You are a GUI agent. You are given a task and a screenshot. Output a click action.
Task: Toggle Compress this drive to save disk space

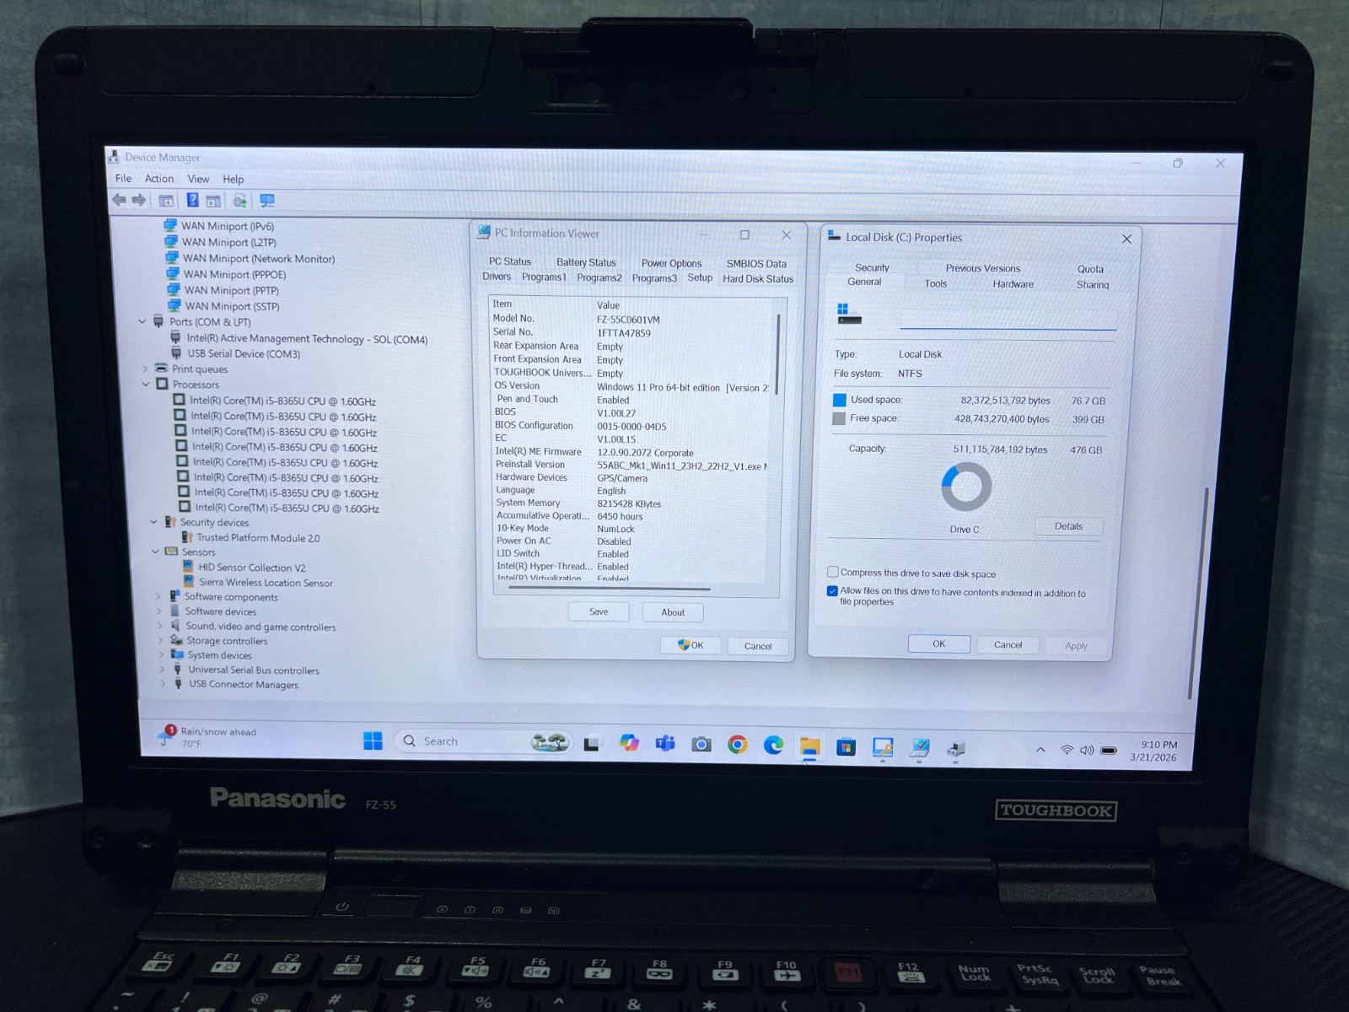click(833, 572)
